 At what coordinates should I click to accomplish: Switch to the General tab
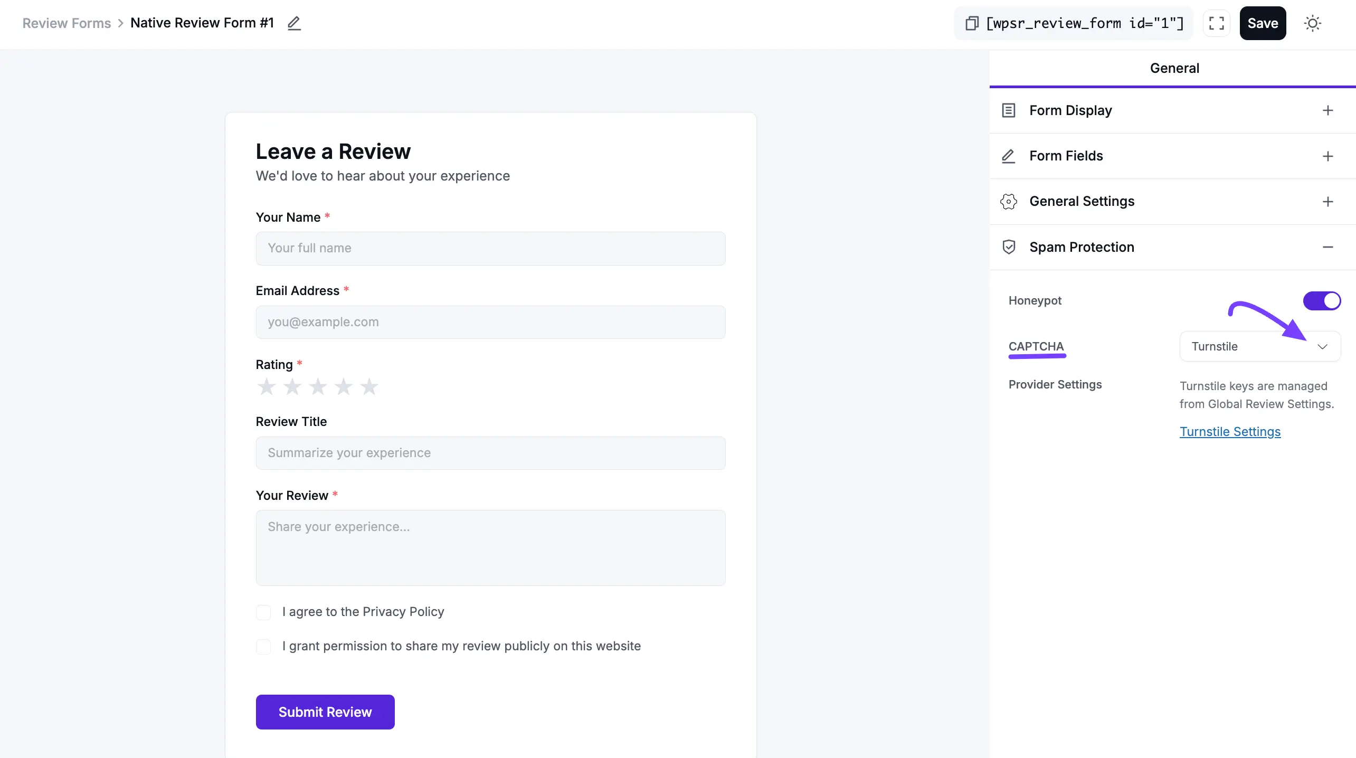click(x=1173, y=68)
